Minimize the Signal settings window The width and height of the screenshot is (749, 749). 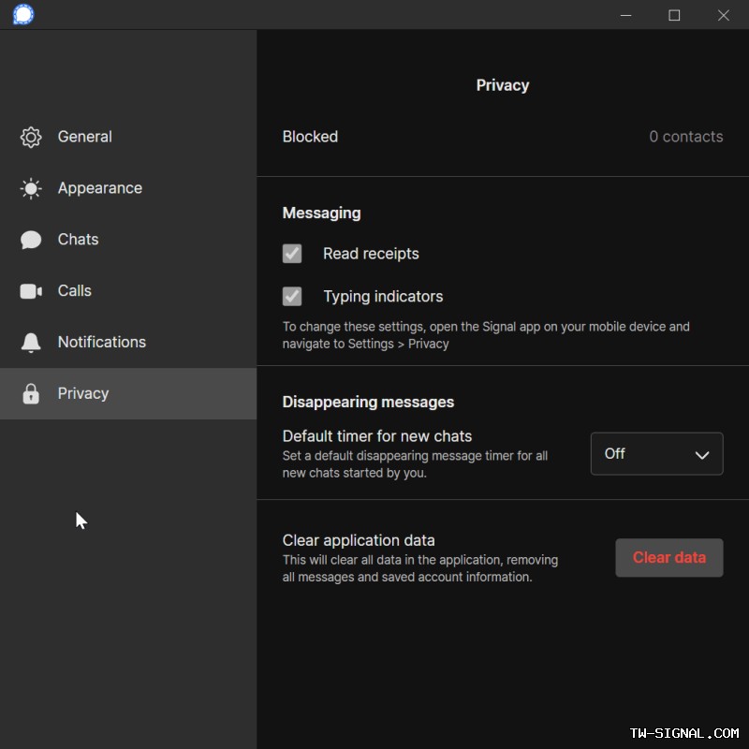[x=624, y=15]
